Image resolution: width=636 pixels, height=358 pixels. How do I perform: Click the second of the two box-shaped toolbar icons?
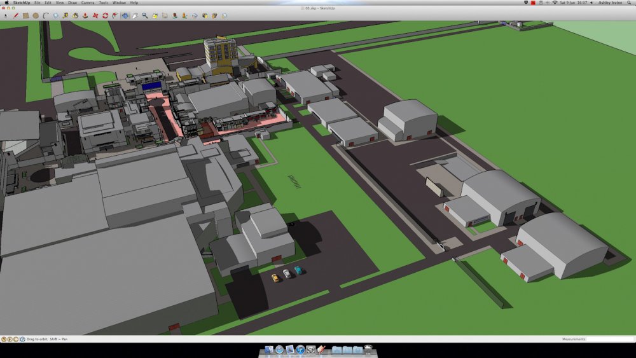click(214, 16)
